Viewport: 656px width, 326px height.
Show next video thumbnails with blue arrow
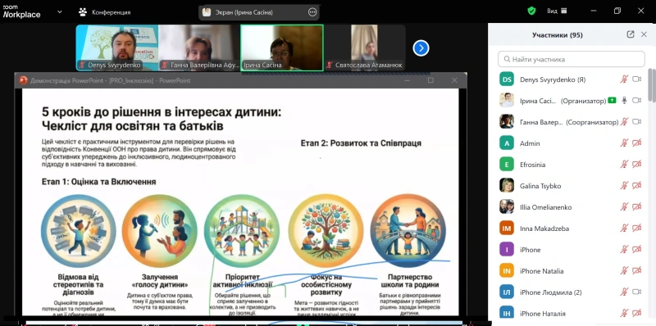(x=421, y=48)
